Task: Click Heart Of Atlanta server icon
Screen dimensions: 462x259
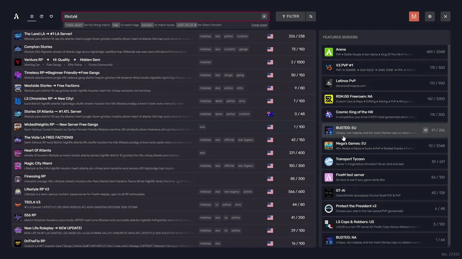Action: (x=18, y=153)
